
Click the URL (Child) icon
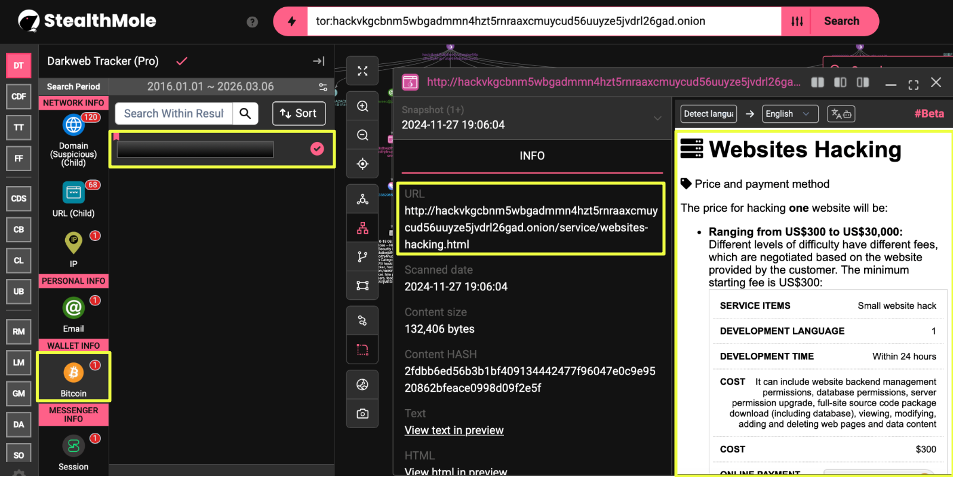point(73,193)
